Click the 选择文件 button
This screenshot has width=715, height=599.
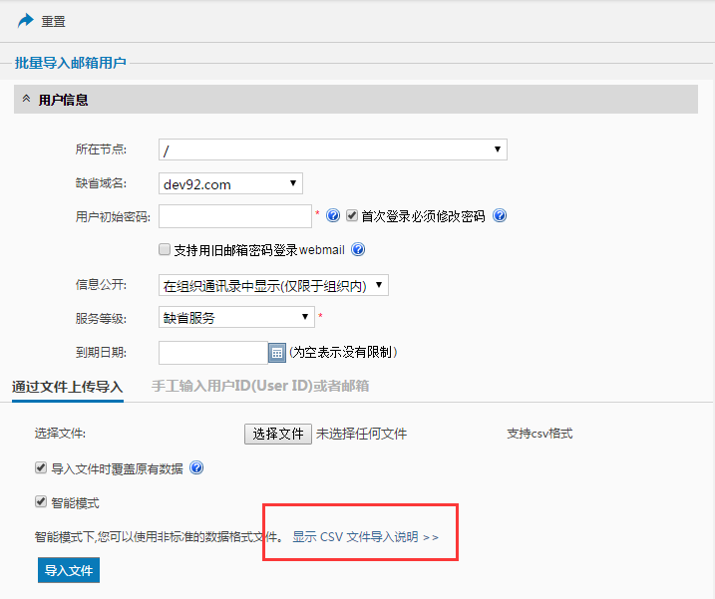coord(278,434)
